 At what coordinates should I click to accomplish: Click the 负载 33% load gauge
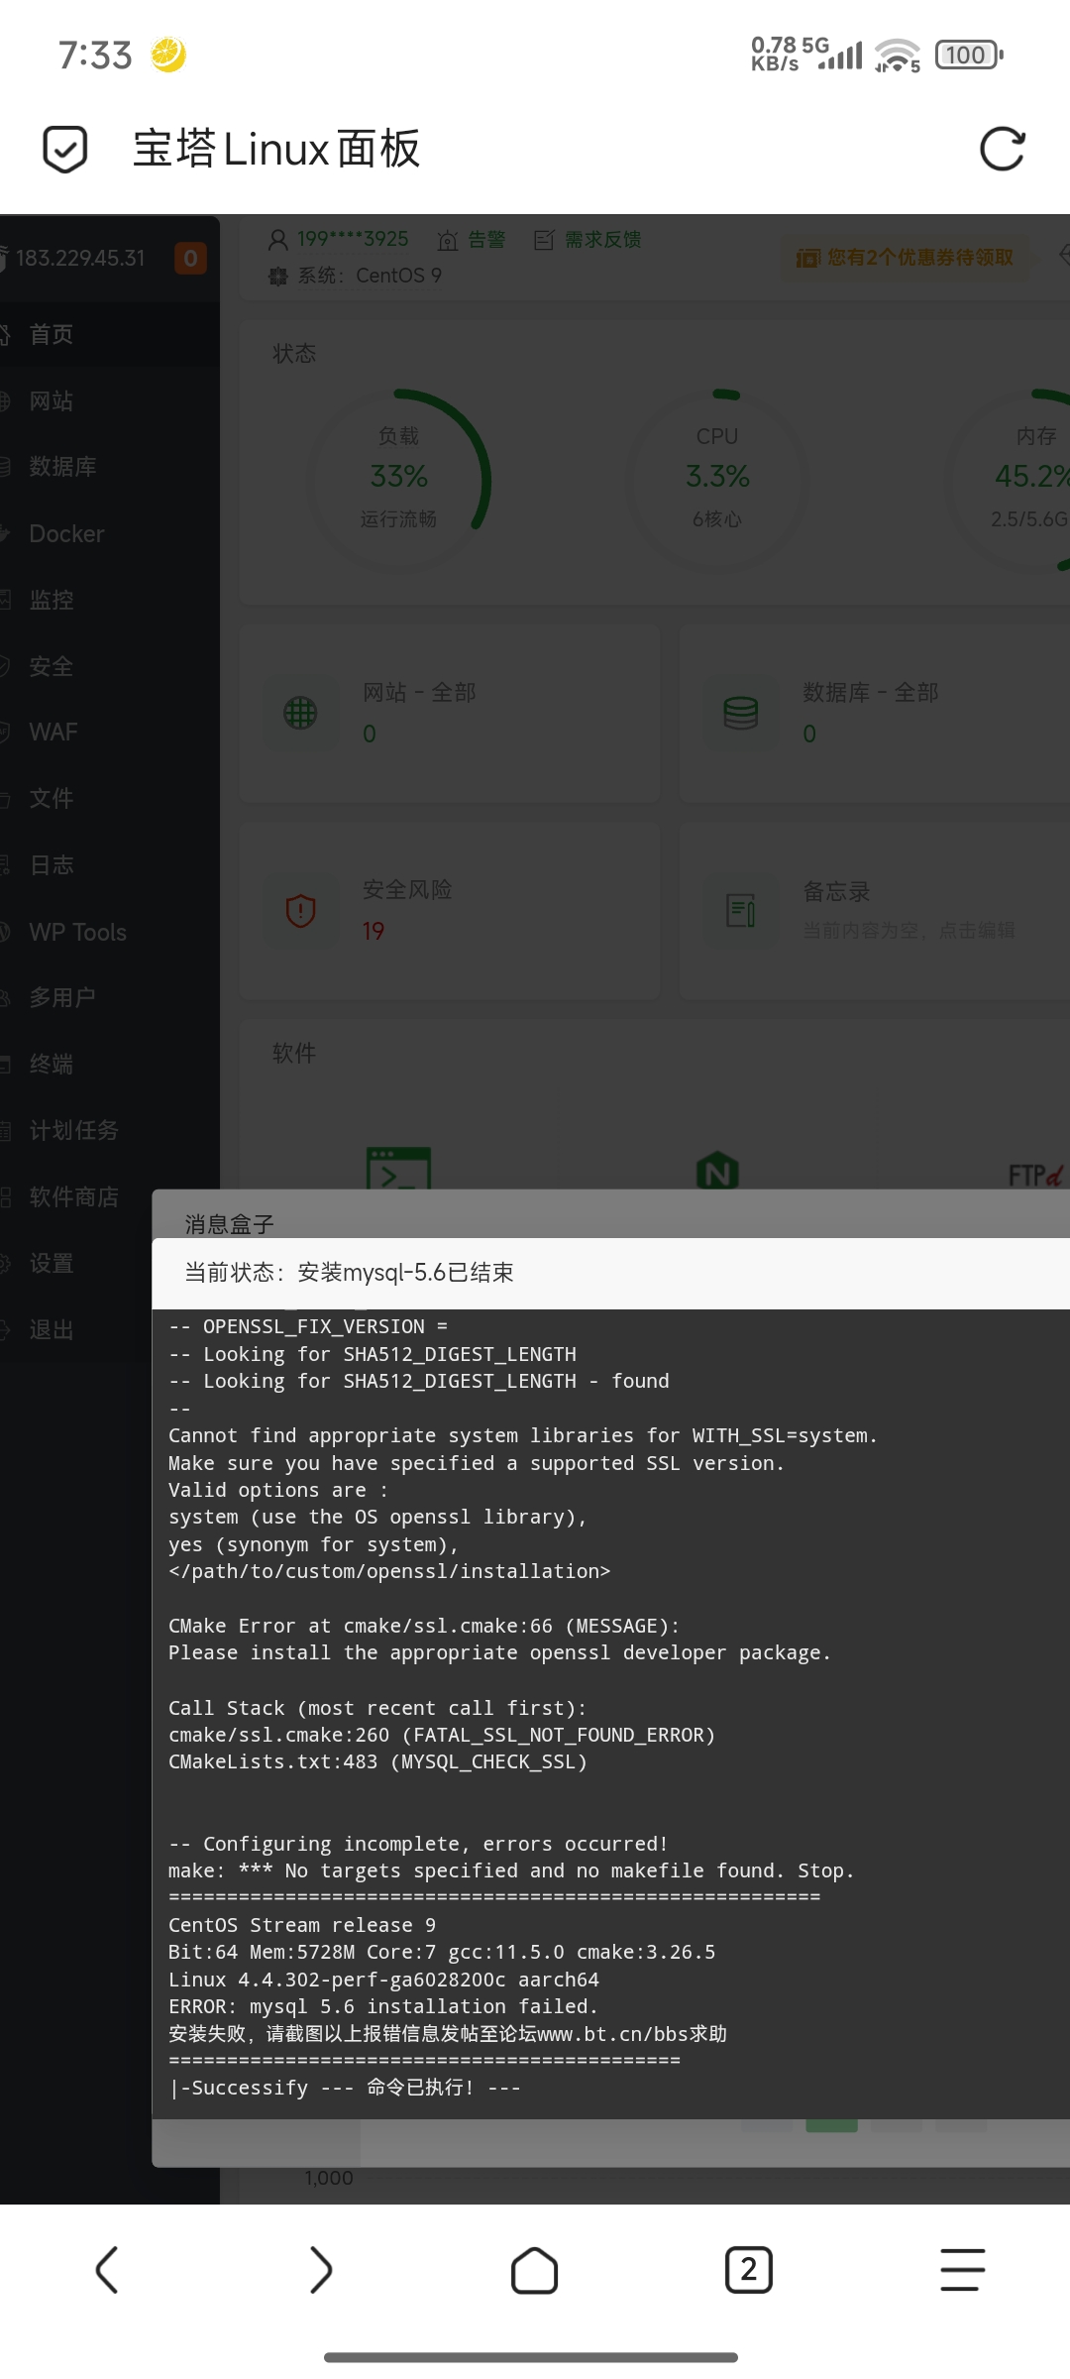click(398, 482)
